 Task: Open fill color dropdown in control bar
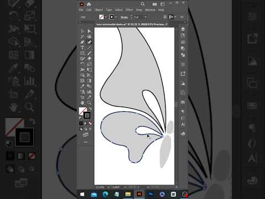click(106, 17)
